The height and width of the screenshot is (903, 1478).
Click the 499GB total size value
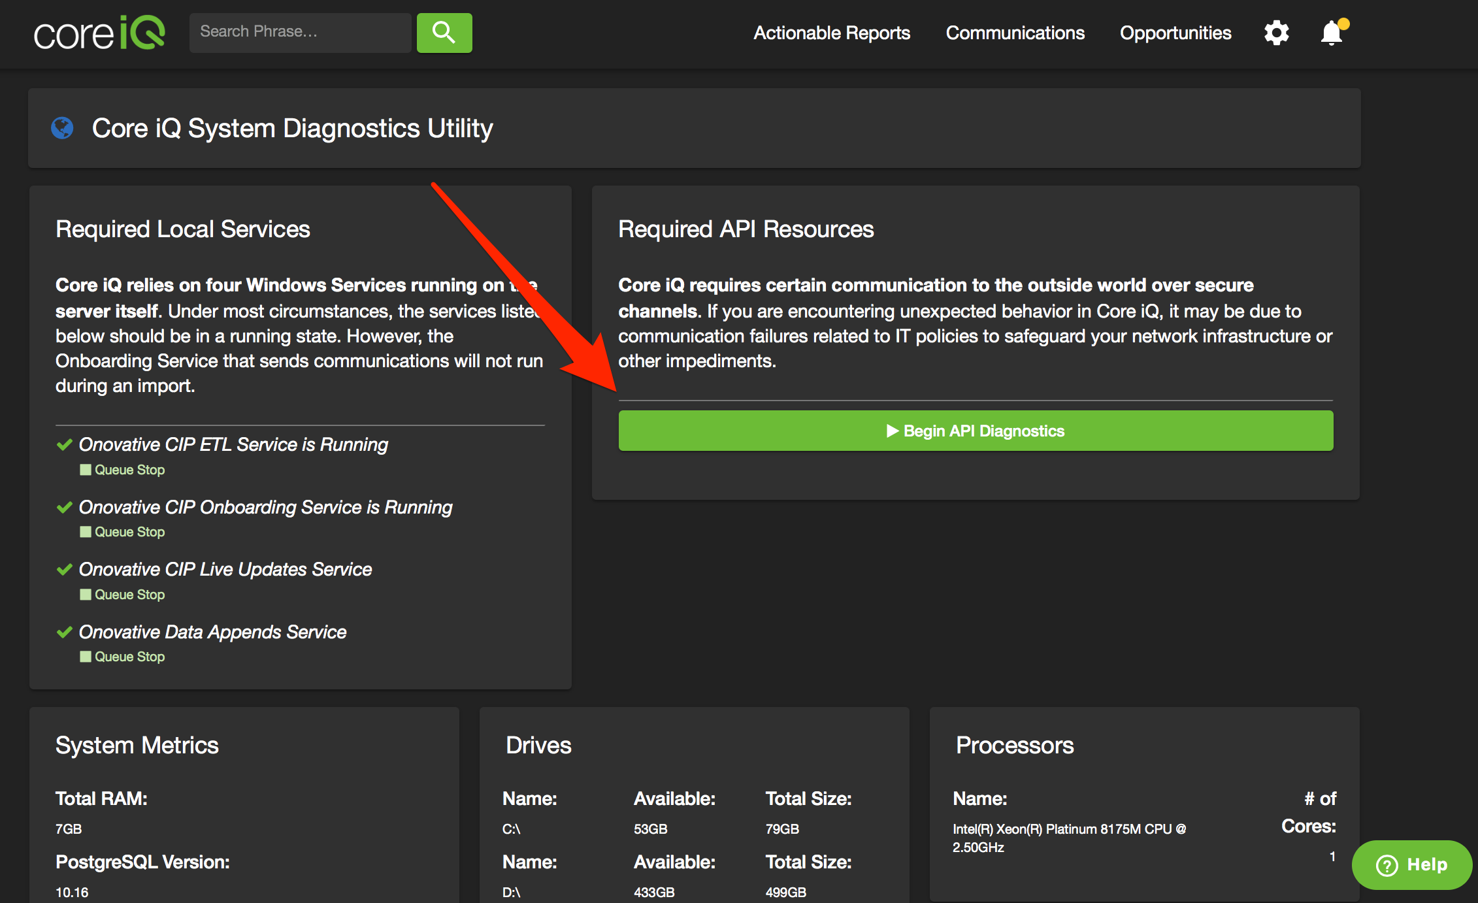coord(785,893)
